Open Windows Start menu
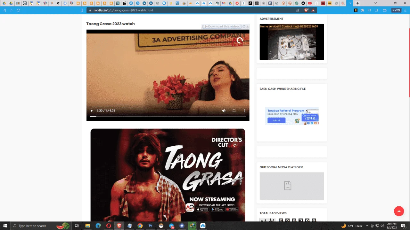 (5, 226)
